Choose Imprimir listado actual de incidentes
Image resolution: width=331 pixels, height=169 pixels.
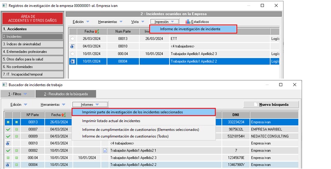pos(111,121)
